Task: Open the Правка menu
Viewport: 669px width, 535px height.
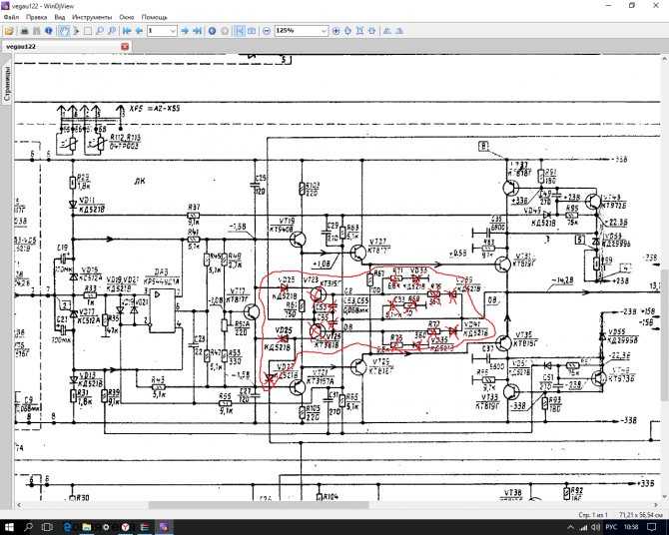Action: click(x=36, y=17)
